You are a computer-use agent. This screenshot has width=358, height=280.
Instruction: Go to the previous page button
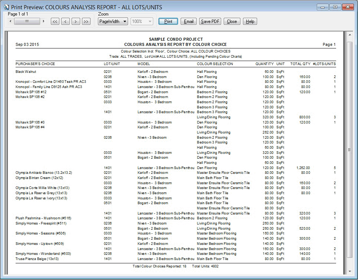65,21
